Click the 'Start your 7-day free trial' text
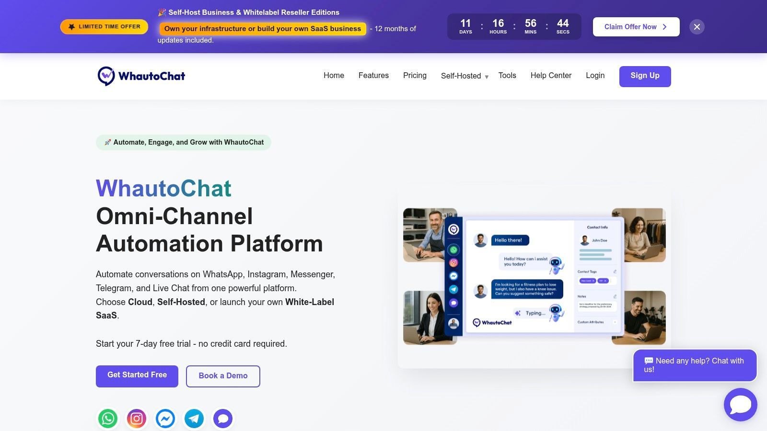Screen dimensions: 767x431 pos(191,344)
